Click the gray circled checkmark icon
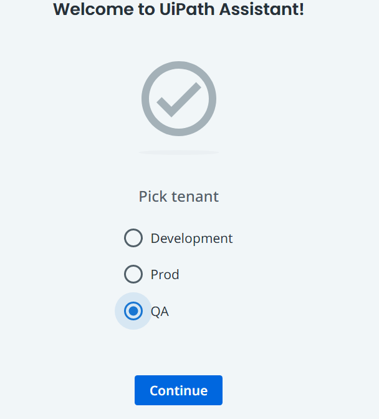This screenshot has width=379, height=419. coord(179,99)
